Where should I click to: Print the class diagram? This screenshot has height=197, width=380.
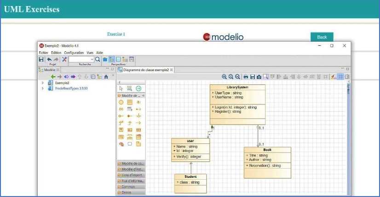[x=246, y=77]
